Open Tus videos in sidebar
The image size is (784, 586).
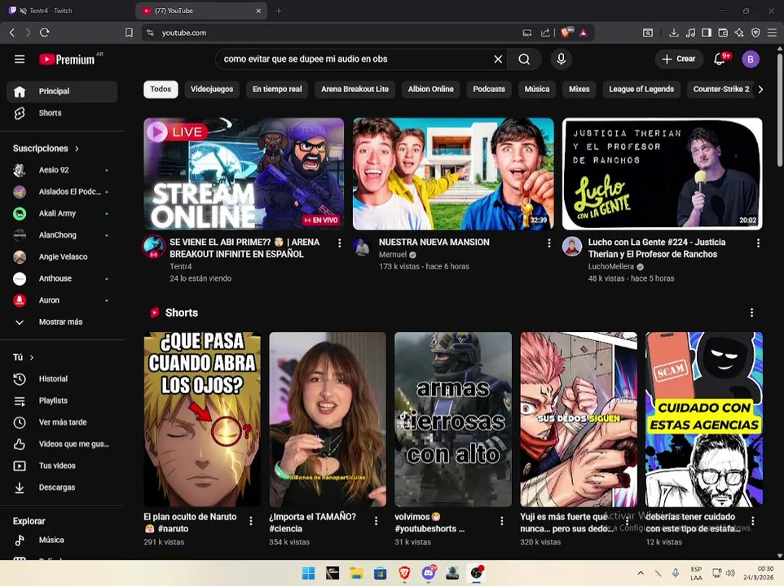click(x=62, y=466)
